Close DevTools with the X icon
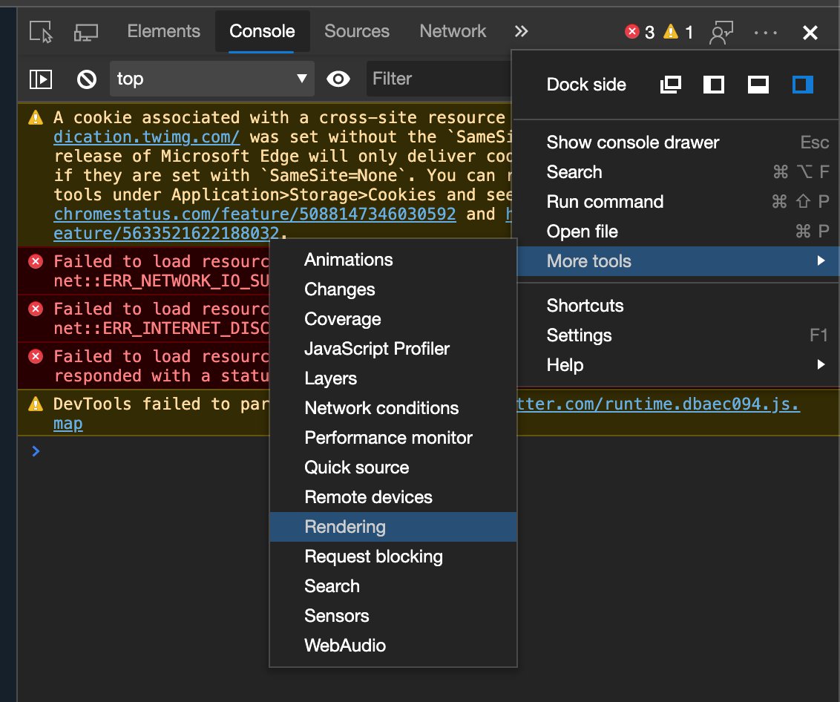 (x=810, y=33)
